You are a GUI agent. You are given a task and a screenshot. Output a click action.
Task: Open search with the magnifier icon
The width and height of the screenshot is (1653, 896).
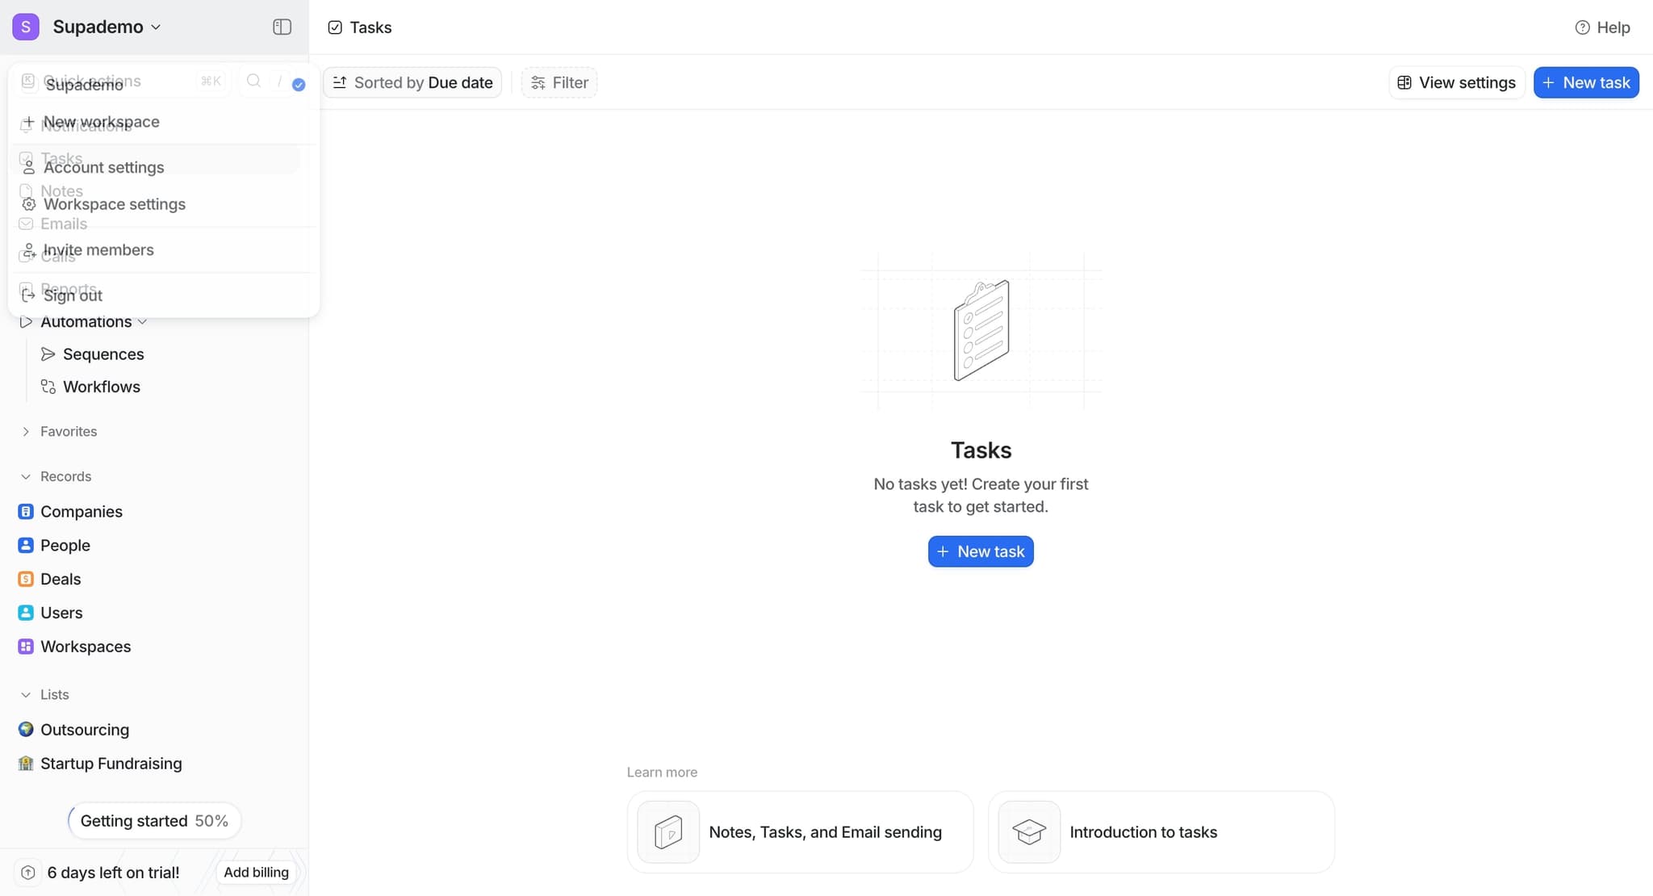tap(253, 81)
